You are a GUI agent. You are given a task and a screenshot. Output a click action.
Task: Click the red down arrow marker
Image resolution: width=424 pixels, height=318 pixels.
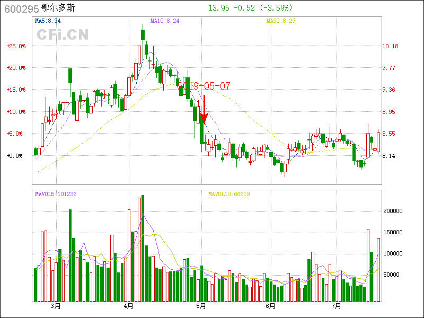(x=204, y=110)
